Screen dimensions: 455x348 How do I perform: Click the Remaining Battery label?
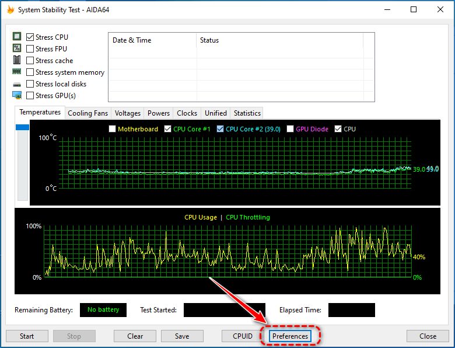44,310
